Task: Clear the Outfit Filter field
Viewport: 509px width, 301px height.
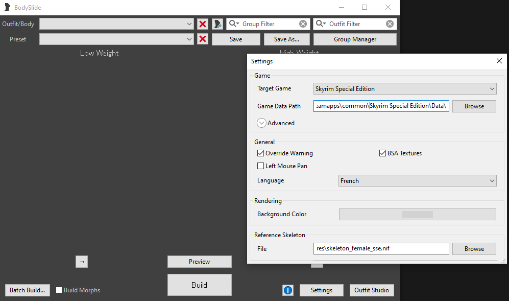Action: tap(390, 24)
